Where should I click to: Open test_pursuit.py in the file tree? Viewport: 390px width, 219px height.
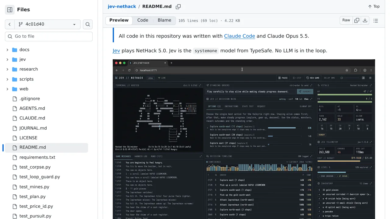click(x=35, y=216)
